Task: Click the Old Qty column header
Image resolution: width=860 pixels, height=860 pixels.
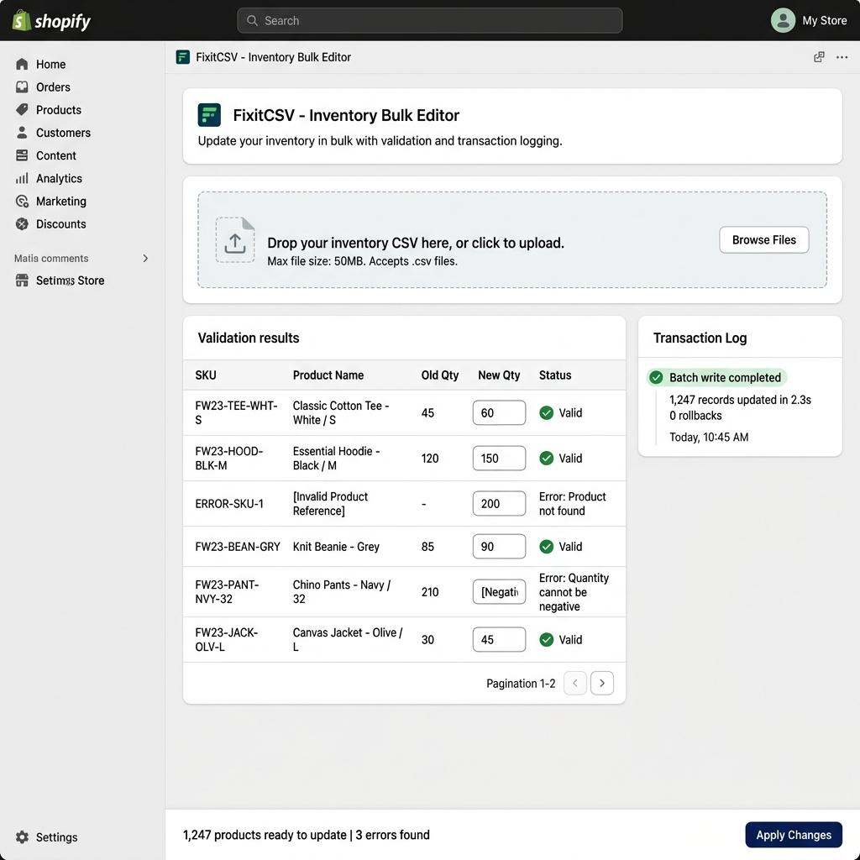Action: [x=439, y=375]
